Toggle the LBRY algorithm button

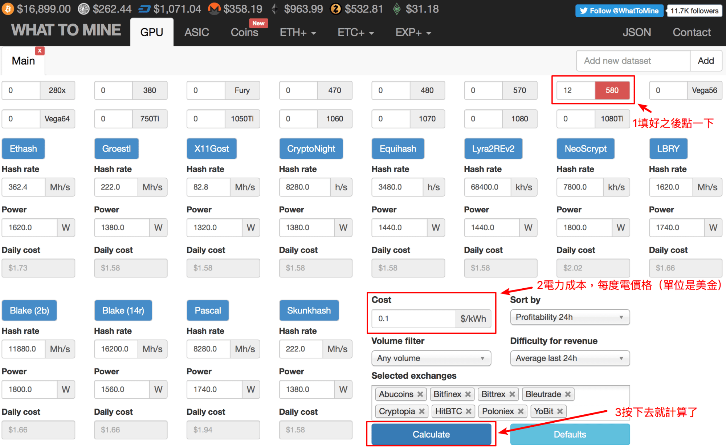(668, 149)
